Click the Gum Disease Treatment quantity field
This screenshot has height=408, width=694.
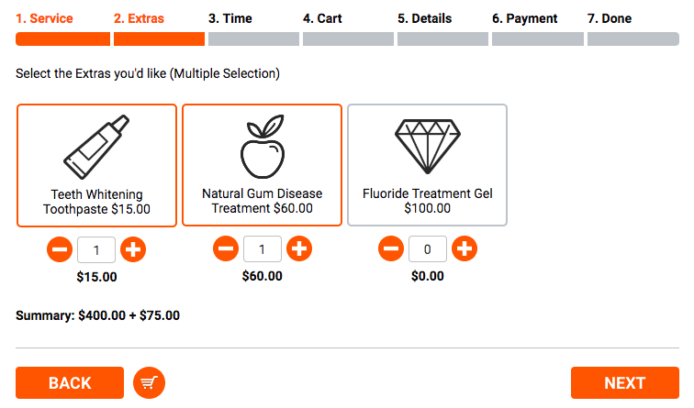(x=263, y=248)
